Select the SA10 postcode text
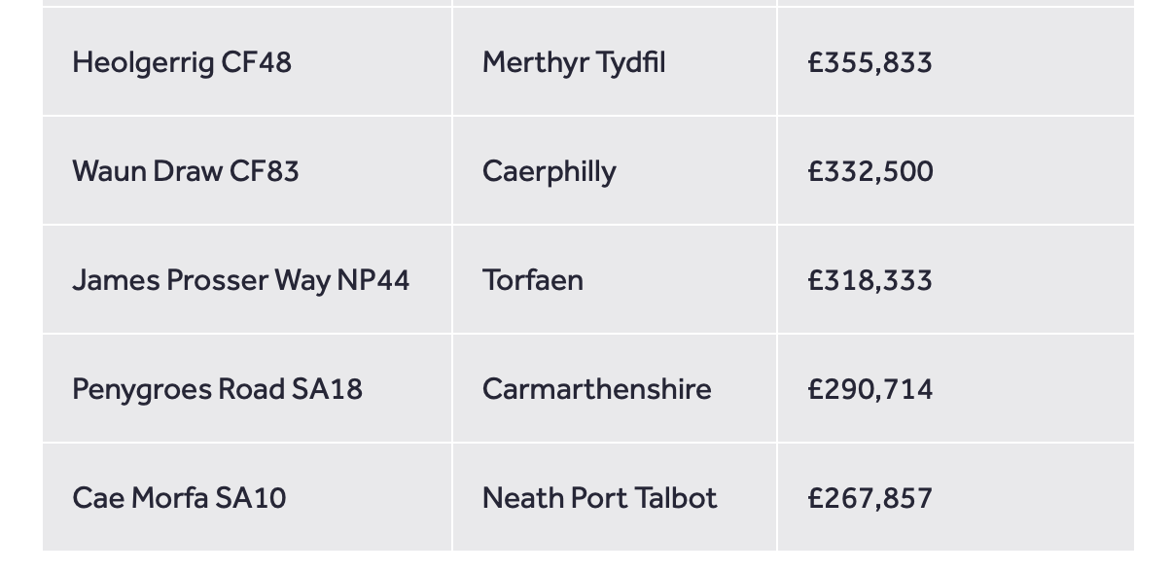This screenshot has width=1171, height=572. (x=251, y=499)
